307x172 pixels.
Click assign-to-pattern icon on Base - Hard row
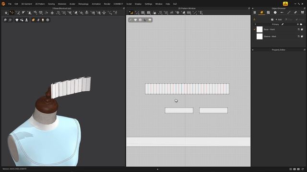click(x=299, y=30)
